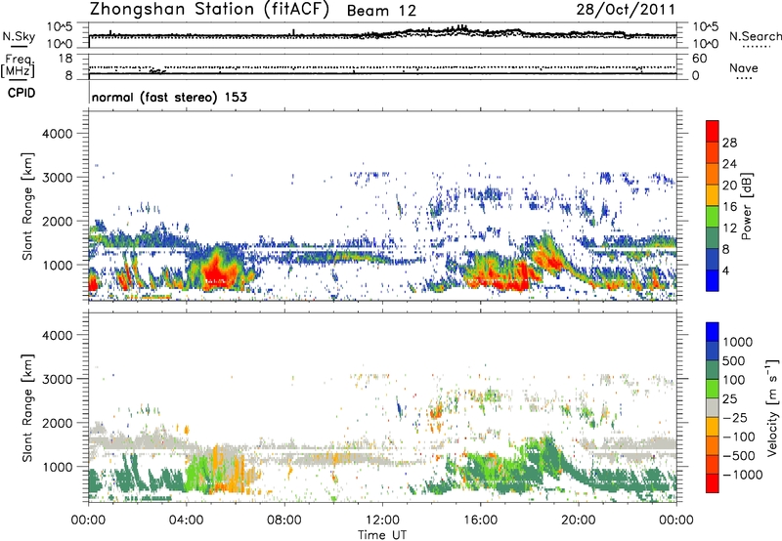Select the "25" value on Velocity scale
The image size is (782, 541).
[729, 399]
